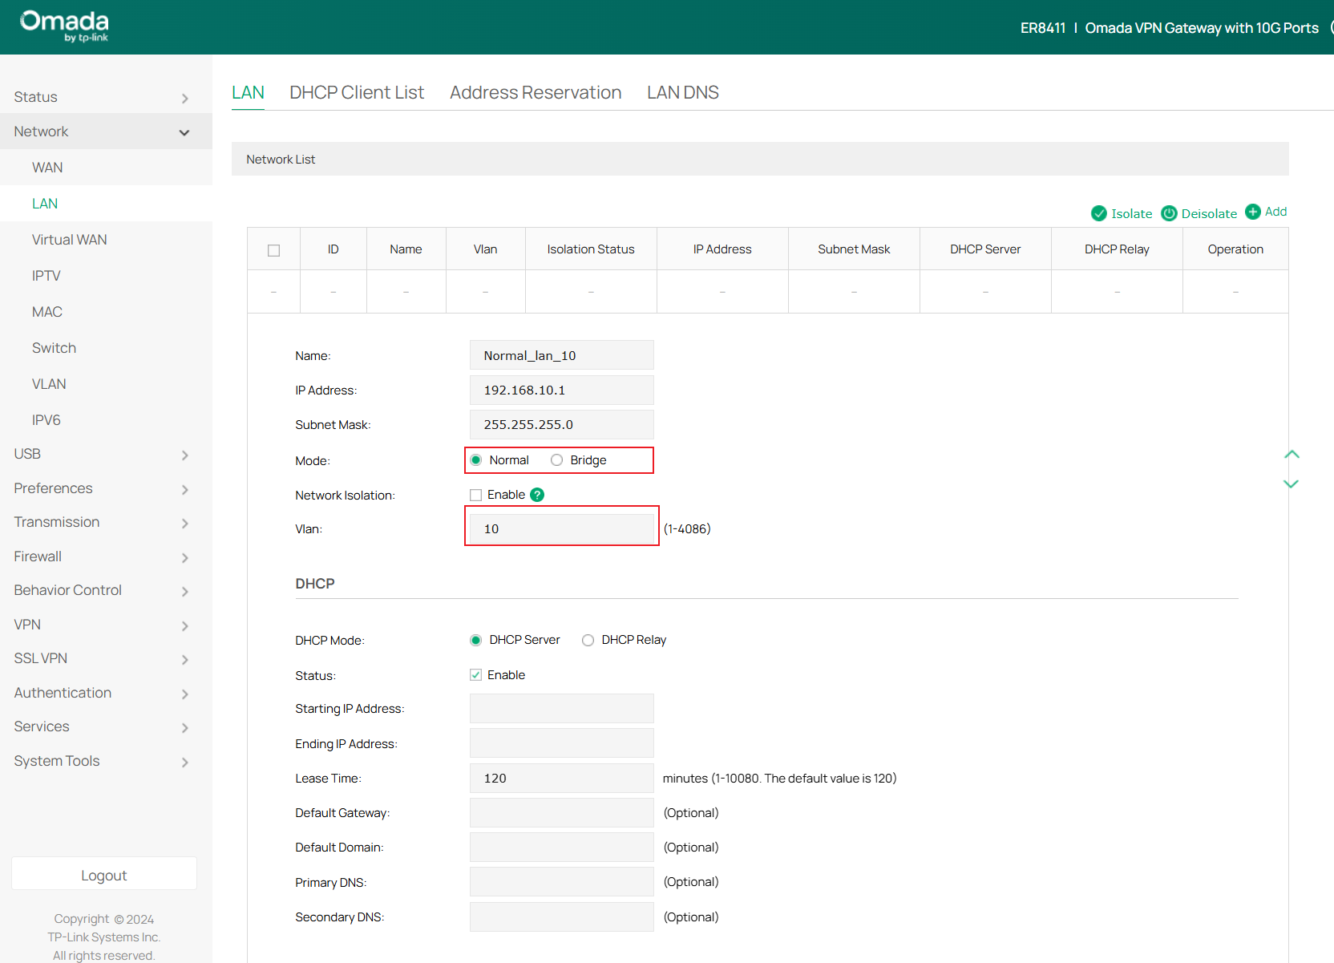The image size is (1334, 963).
Task: Click the green scroll-up chevron on the right
Action: tap(1292, 454)
